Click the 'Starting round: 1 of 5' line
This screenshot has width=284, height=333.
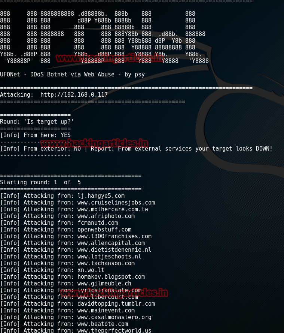40,182
